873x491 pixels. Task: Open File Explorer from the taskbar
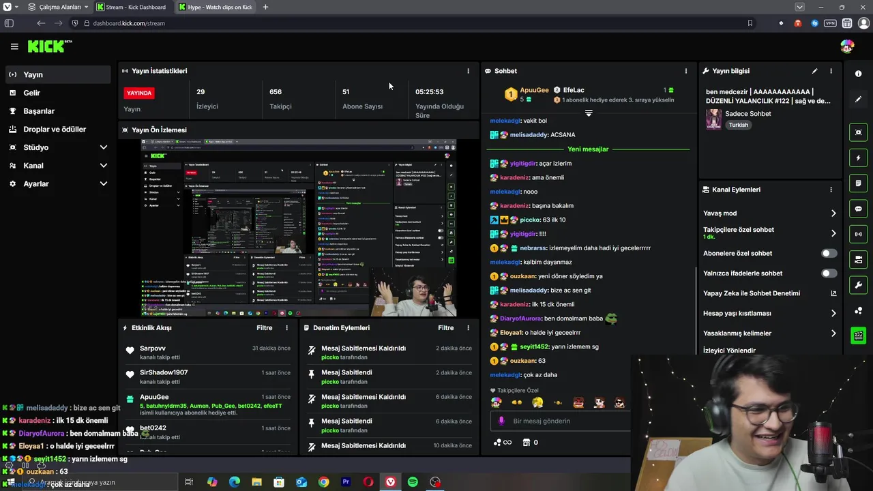256,482
